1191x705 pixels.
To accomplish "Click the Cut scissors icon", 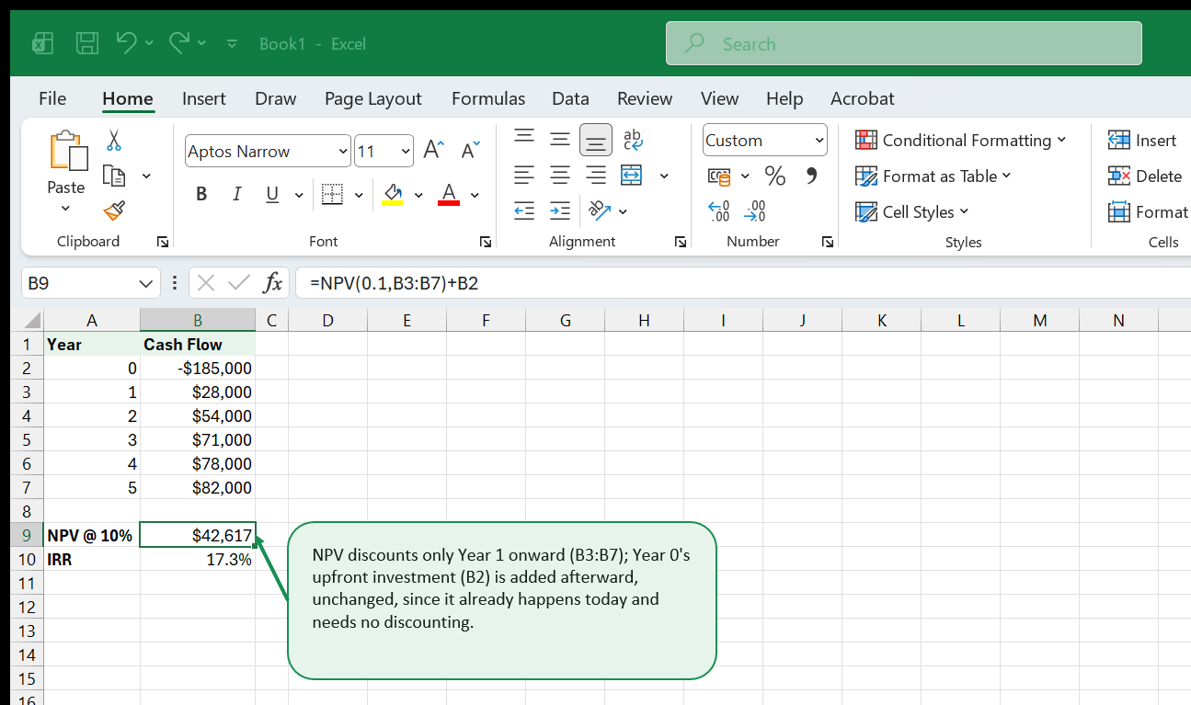I will point(114,140).
